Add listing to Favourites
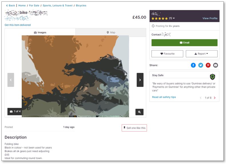This screenshot has width=226, height=164. [x=167, y=54]
